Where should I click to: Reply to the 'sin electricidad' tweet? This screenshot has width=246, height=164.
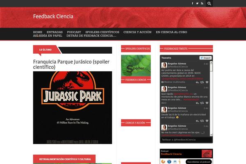pos(197,121)
